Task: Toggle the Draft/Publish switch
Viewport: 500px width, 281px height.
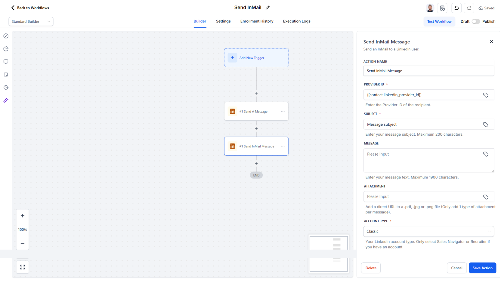Action: (x=476, y=21)
